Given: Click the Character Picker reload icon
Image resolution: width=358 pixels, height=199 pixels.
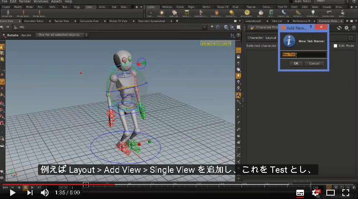Looking at the screenshot, I should point(339,27).
